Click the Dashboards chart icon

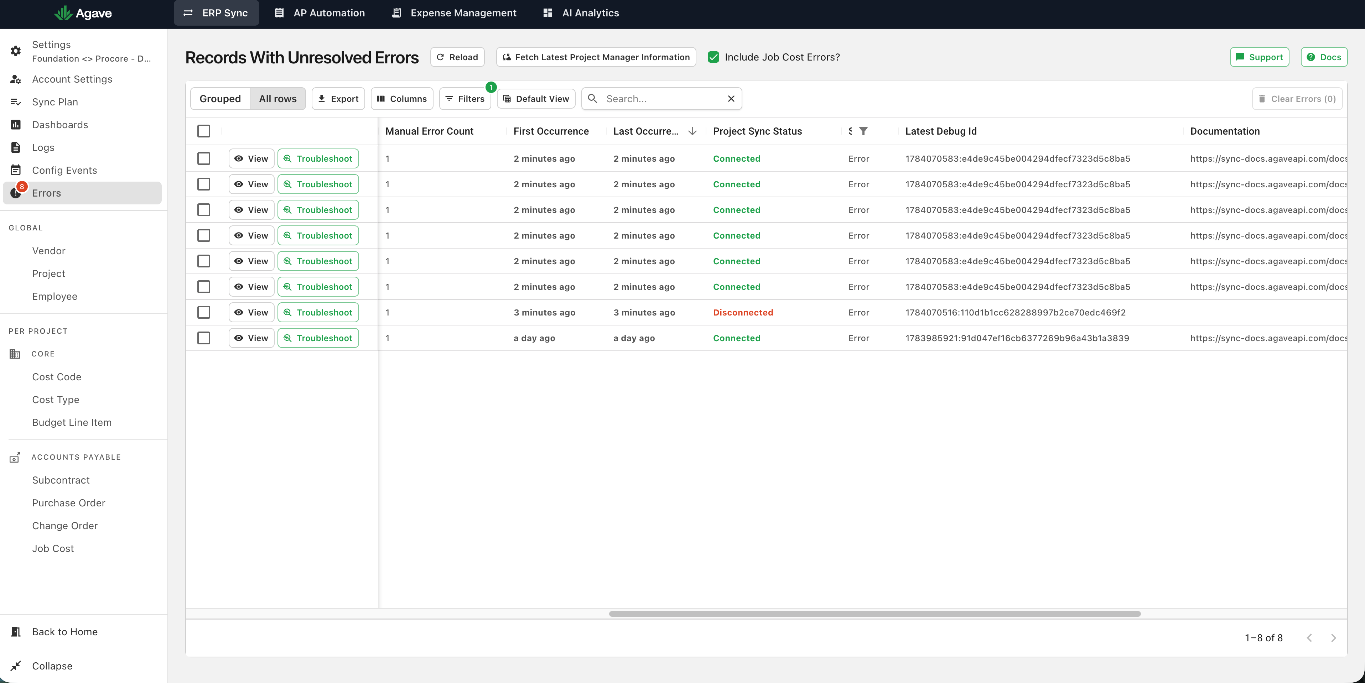16,125
